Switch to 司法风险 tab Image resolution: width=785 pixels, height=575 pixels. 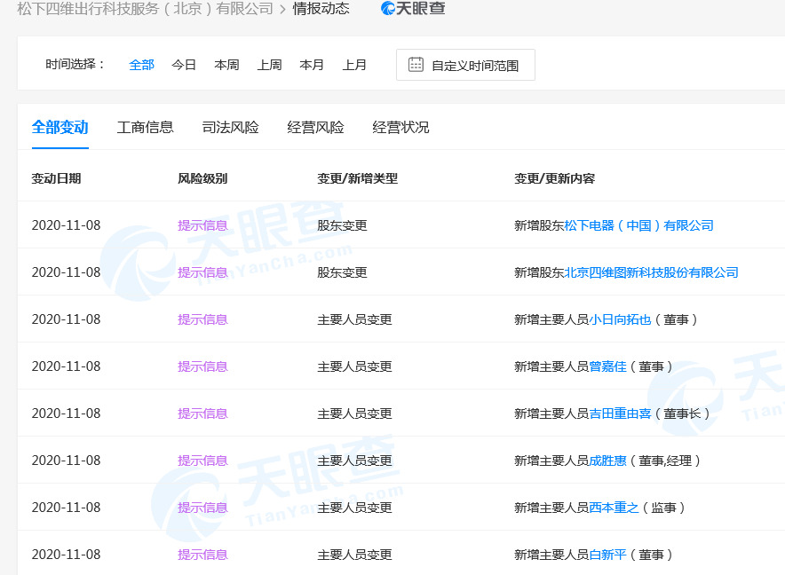(230, 127)
